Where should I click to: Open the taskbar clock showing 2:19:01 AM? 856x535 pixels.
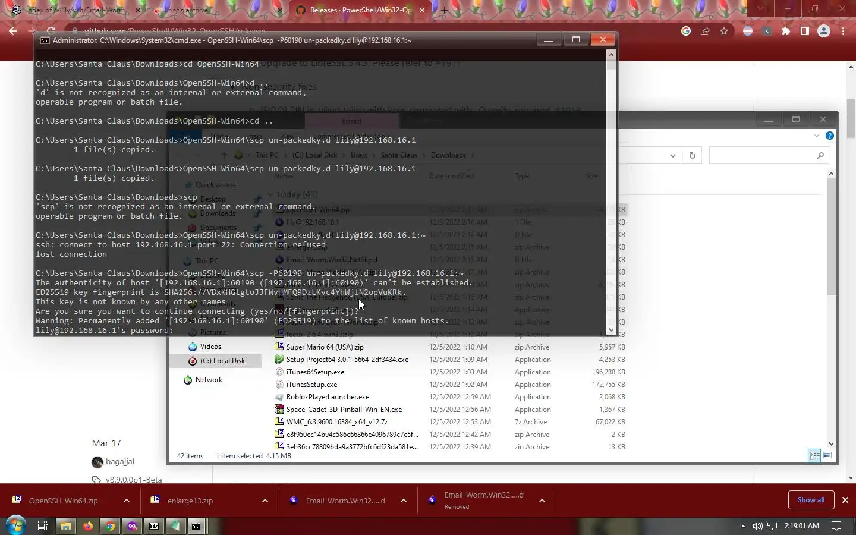tap(801, 526)
